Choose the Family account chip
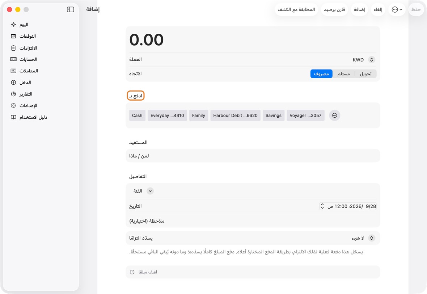427x294 pixels. (x=199, y=115)
